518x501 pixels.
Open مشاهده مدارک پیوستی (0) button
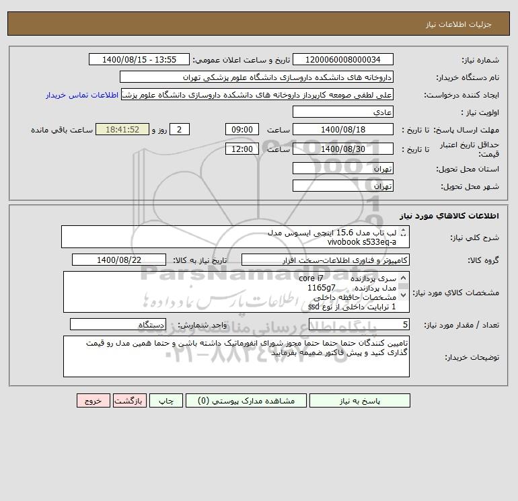click(246, 401)
